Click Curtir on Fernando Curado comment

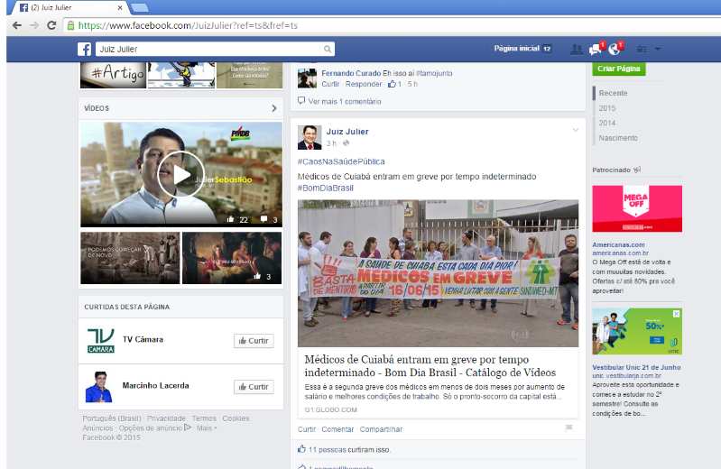pos(330,84)
